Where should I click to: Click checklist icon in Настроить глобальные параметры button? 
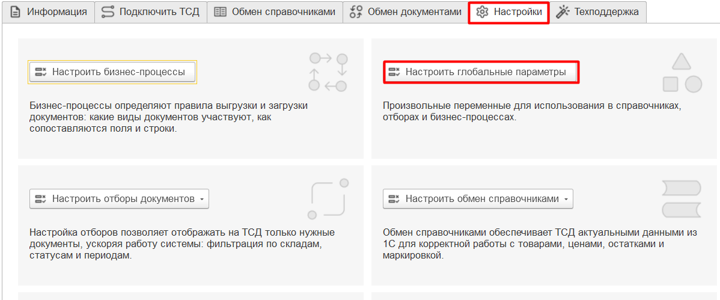pos(394,72)
